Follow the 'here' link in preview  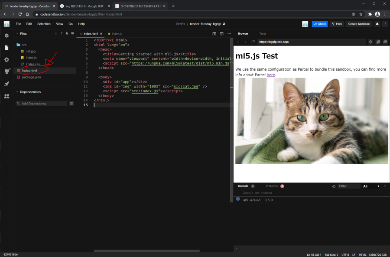point(270,75)
